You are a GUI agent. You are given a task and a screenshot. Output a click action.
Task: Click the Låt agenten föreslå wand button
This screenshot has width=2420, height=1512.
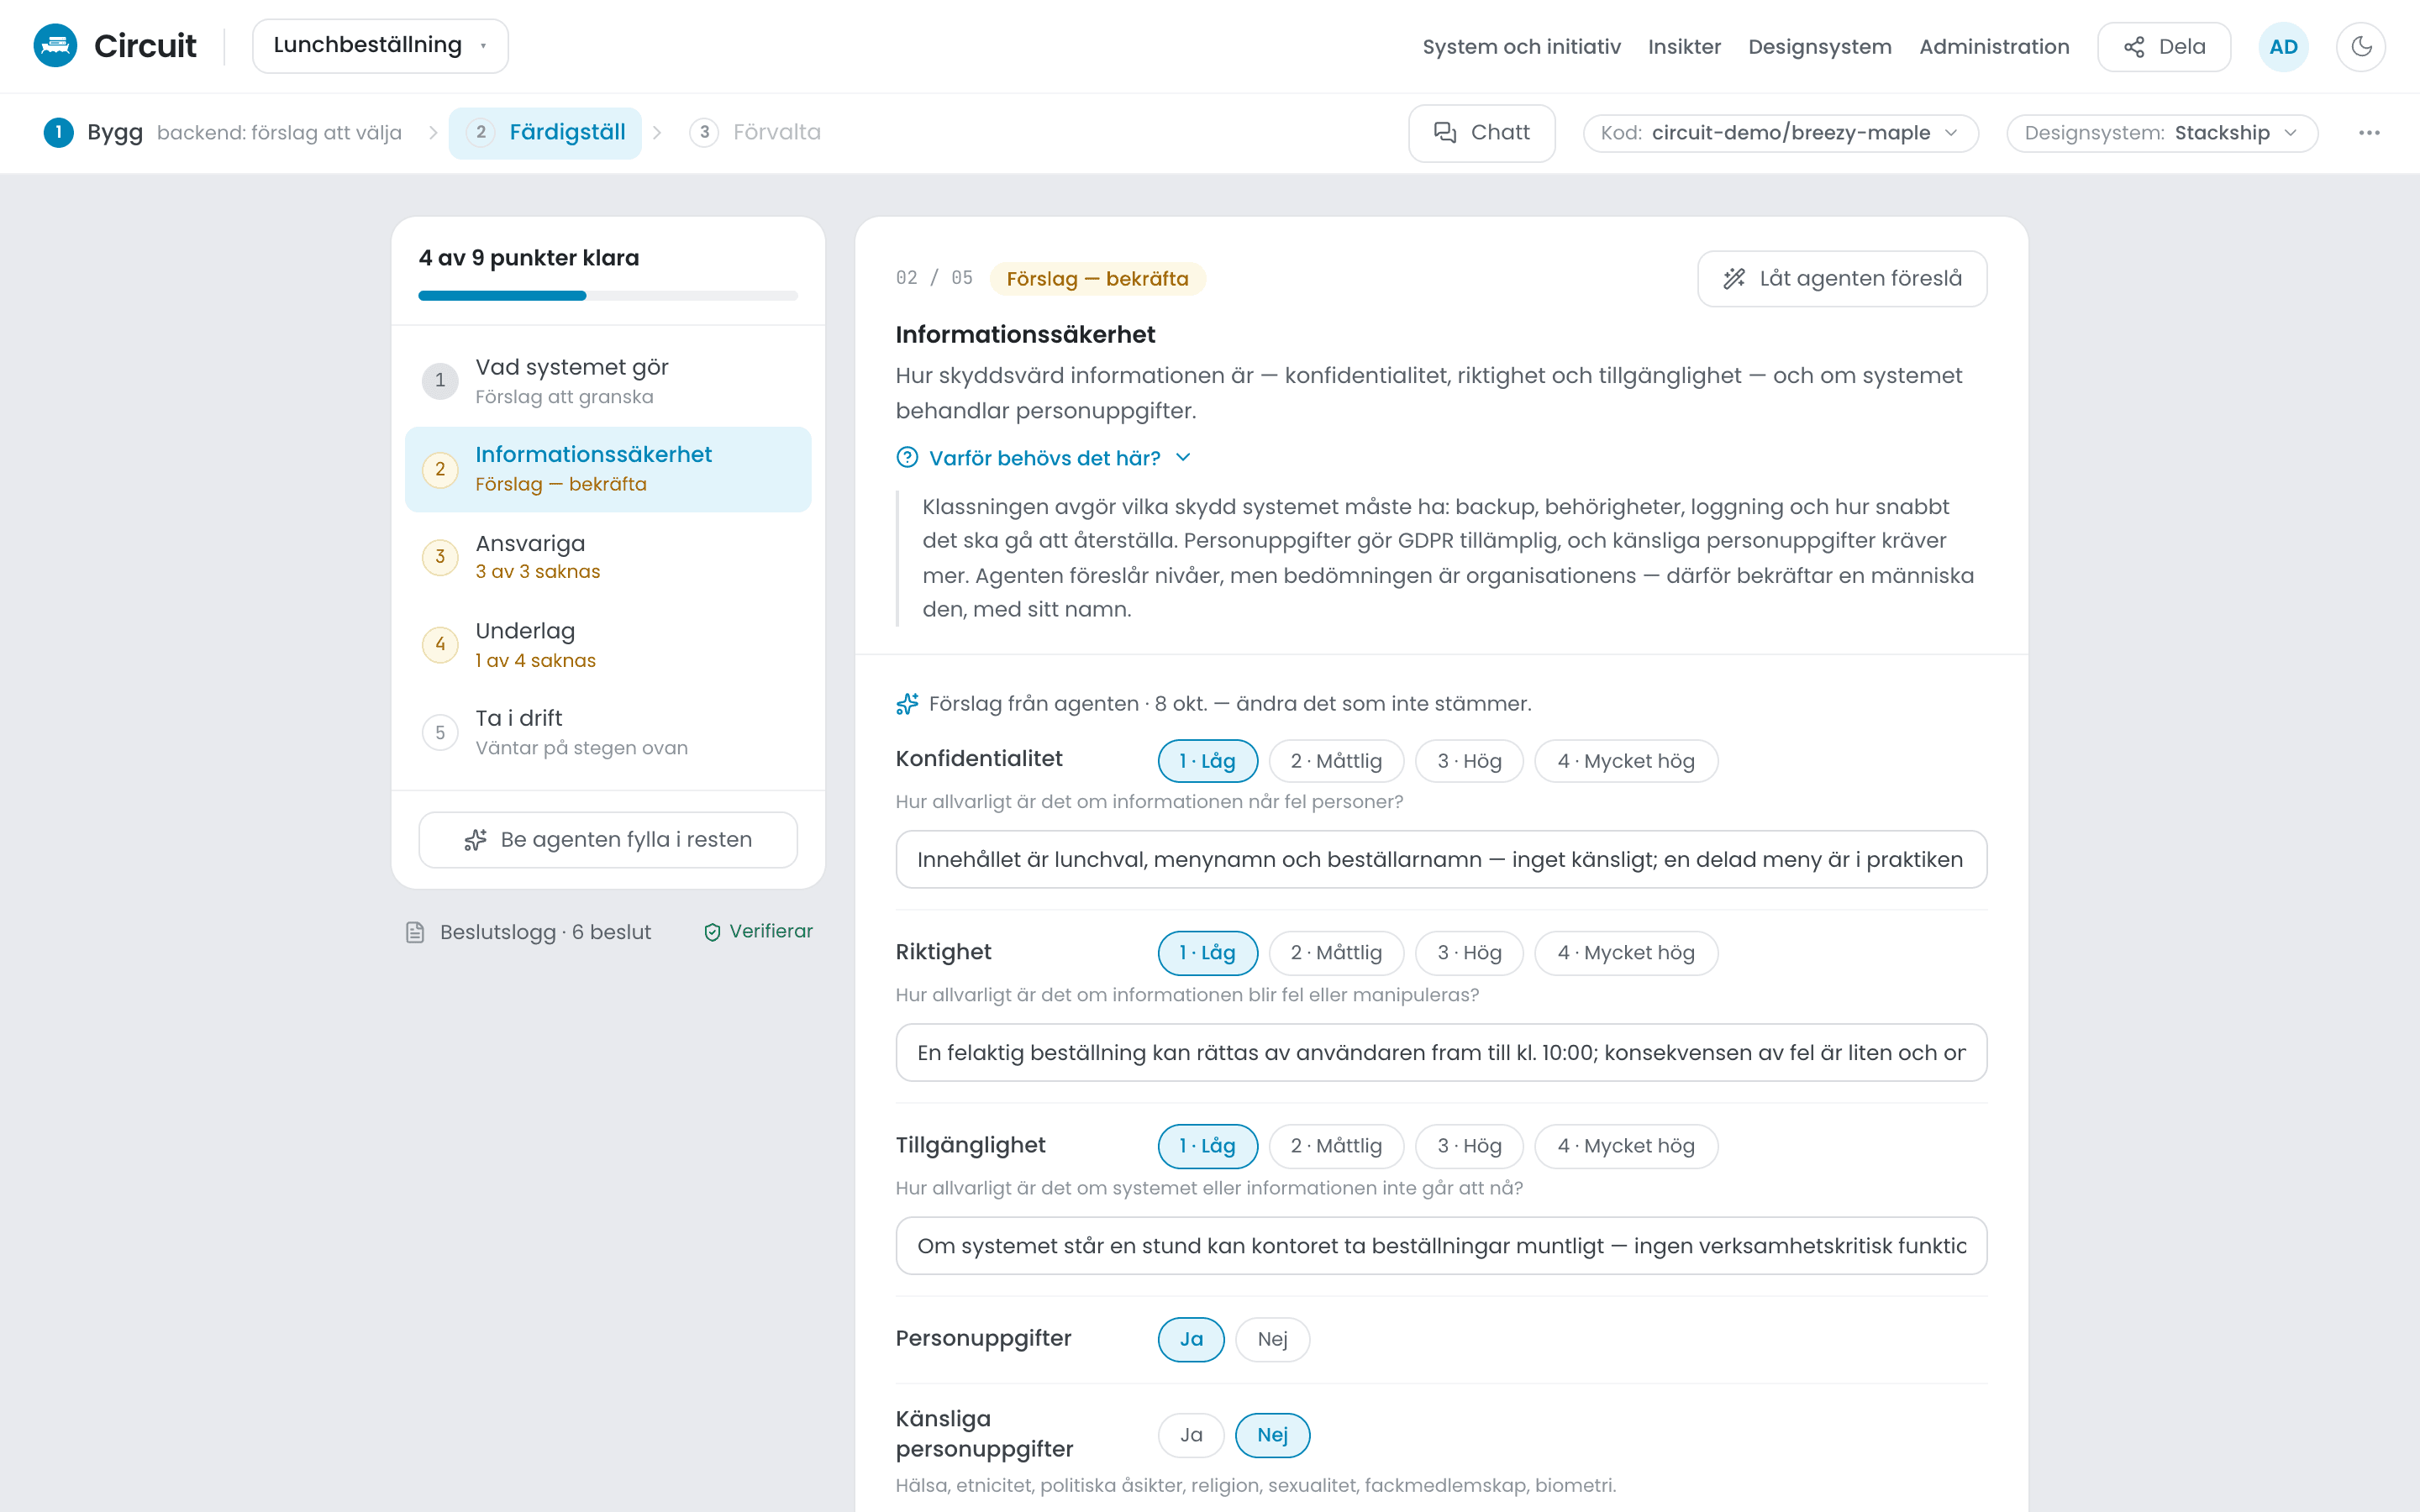click(1842, 278)
